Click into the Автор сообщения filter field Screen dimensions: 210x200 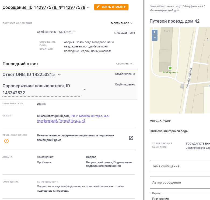(x=180, y=182)
